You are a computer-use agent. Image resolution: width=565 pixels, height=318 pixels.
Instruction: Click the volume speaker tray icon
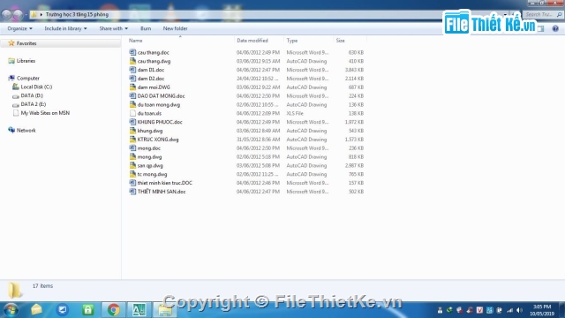(x=519, y=310)
